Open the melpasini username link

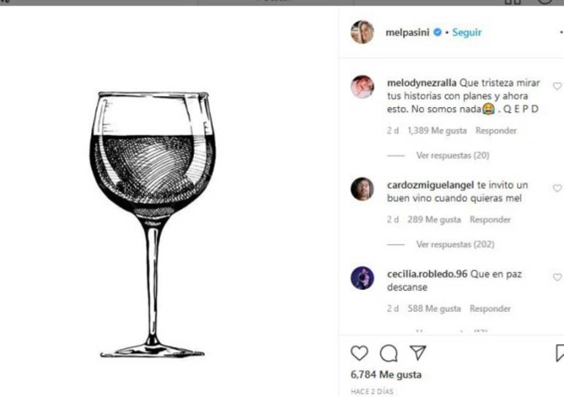[407, 32]
